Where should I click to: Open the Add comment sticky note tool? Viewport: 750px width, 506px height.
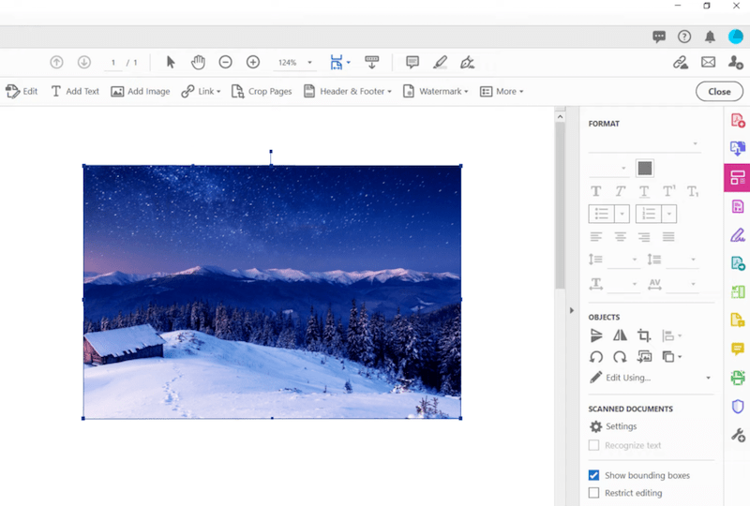point(412,62)
